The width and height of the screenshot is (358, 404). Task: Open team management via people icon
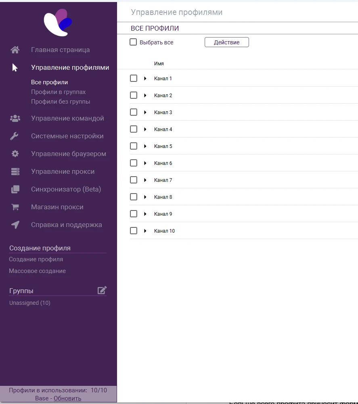pyautogui.click(x=15, y=118)
